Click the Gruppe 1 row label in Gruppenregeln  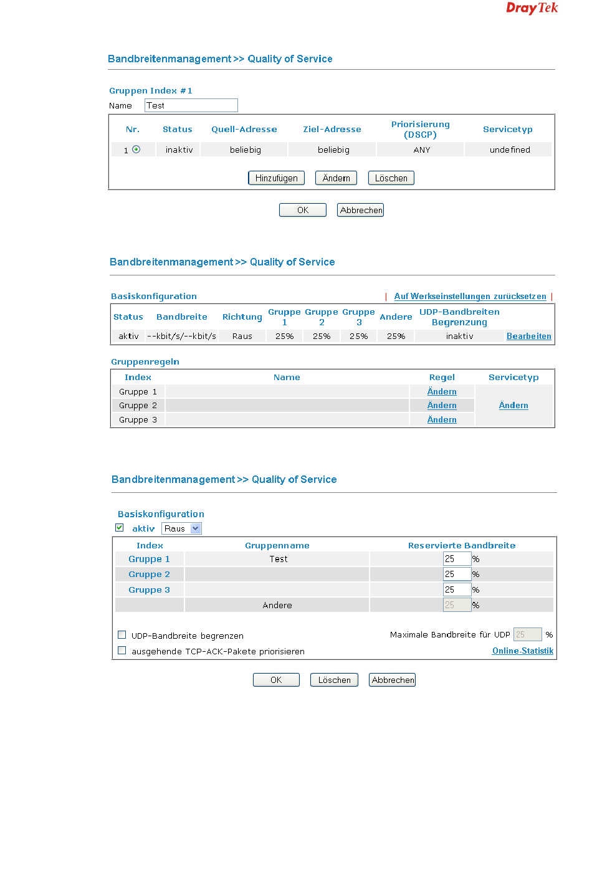(138, 391)
